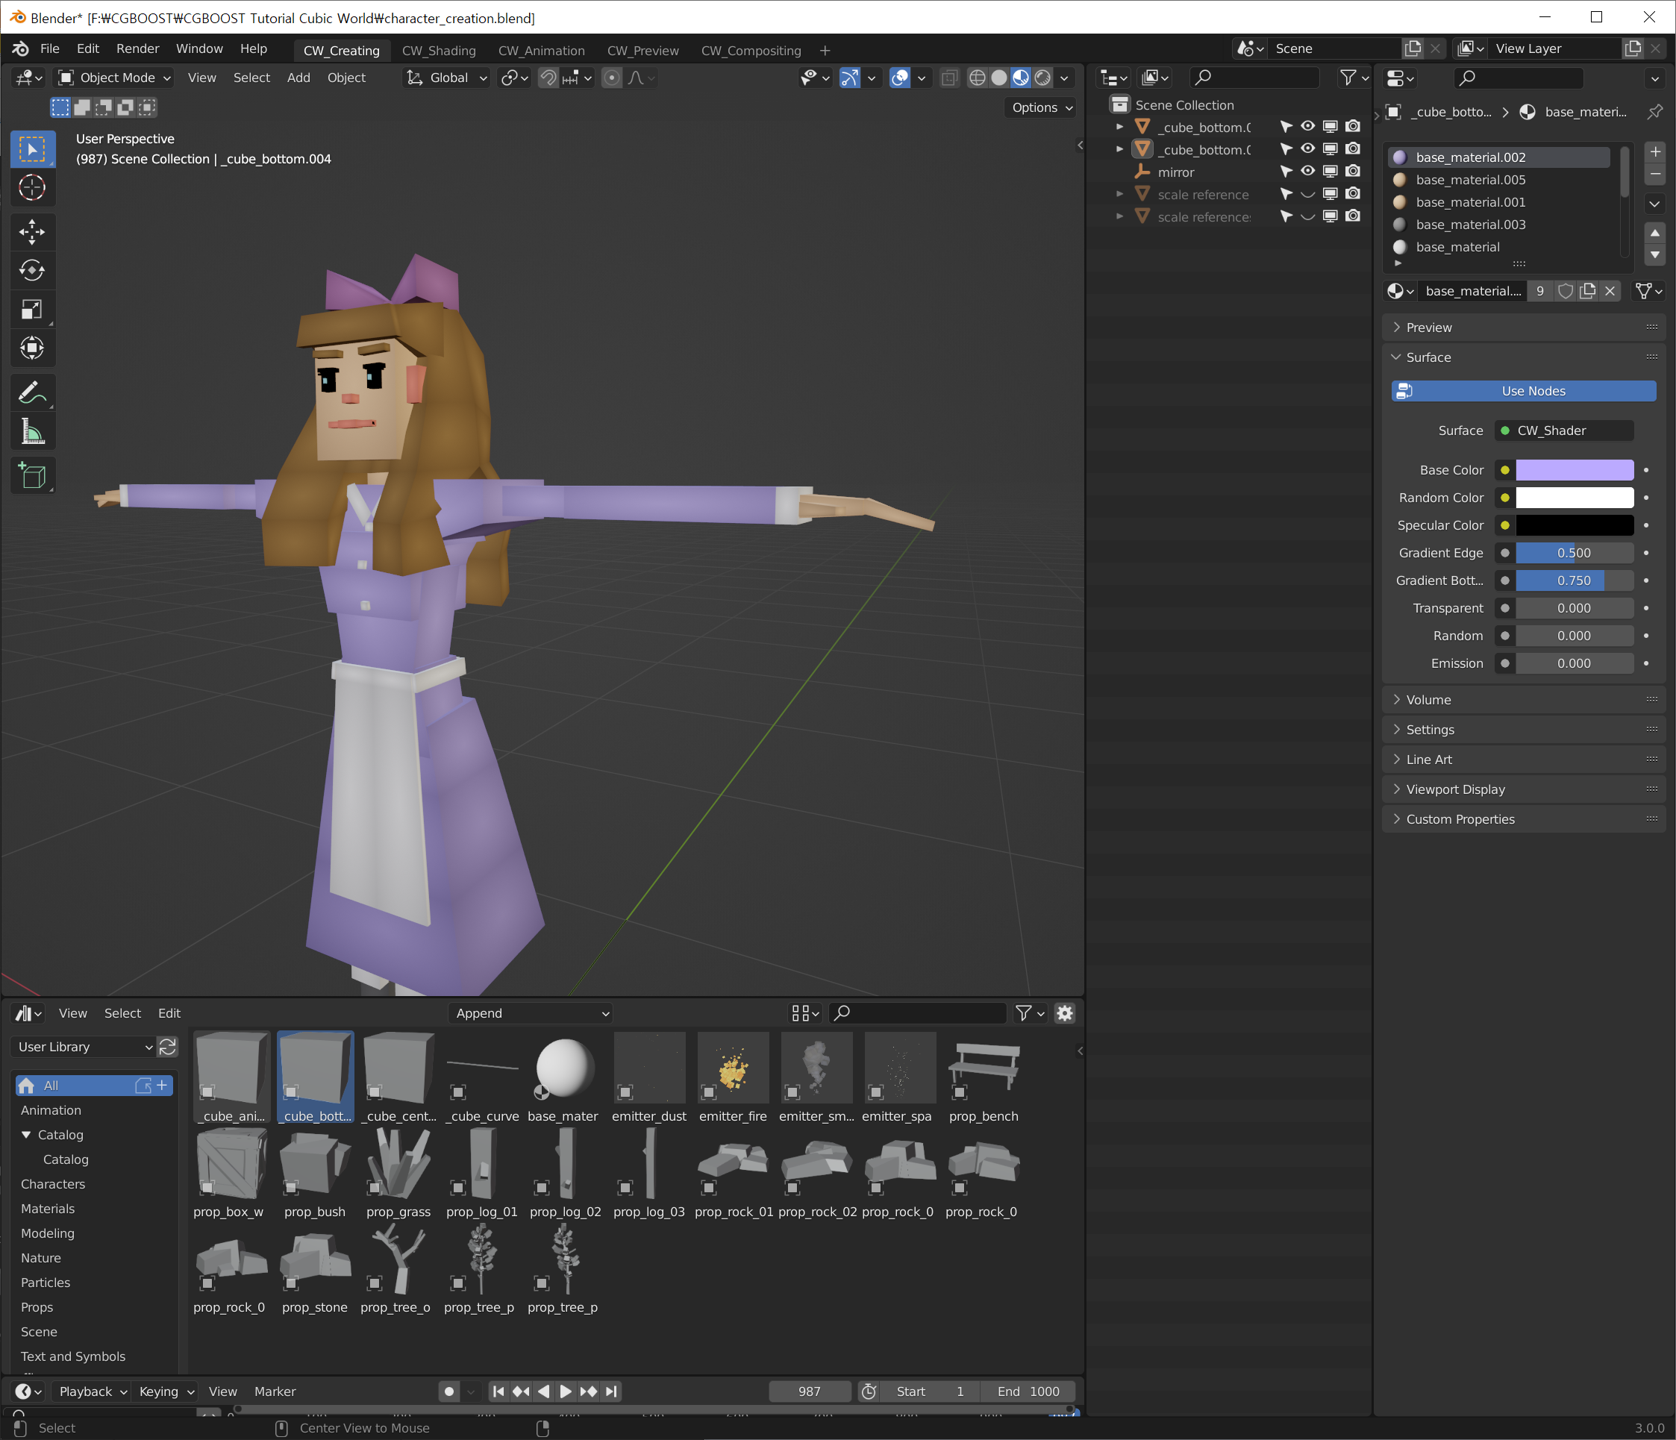Hide the mirror object in viewport
The width and height of the screenshot is (1676, 1440).
[1307, 172]
